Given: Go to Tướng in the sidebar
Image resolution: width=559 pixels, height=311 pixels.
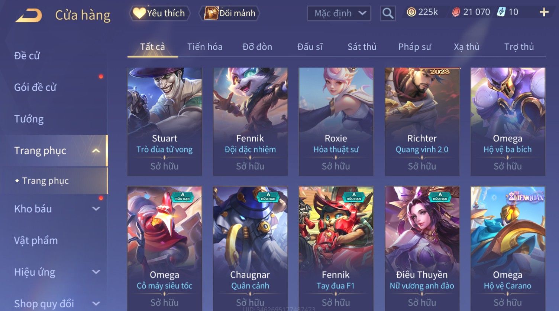Looking at the screenshot, I should [29, 119].
